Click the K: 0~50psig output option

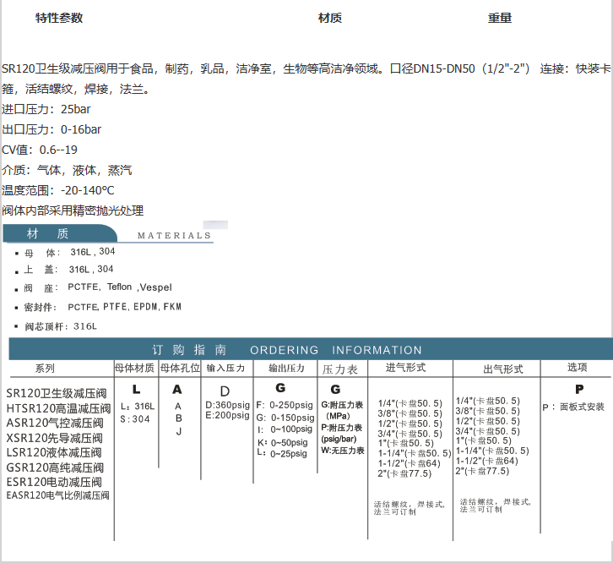click(283, 443)
